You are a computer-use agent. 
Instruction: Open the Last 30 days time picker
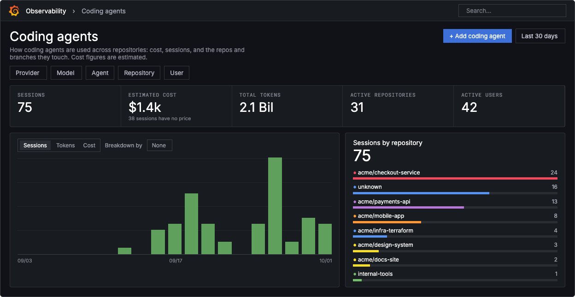[540, 36]
